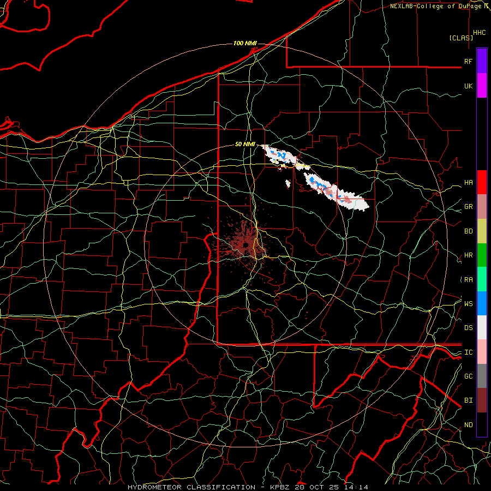
Task: Click the red HA legend color swatch
Action: click(482, 182)
